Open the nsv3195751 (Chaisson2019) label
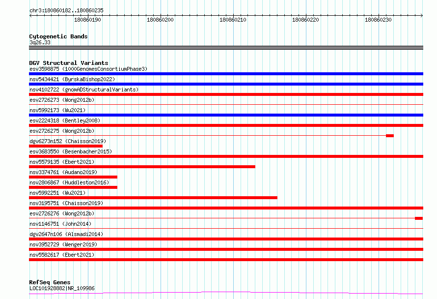The image size is (437, 299). click(x=66, y=203)
